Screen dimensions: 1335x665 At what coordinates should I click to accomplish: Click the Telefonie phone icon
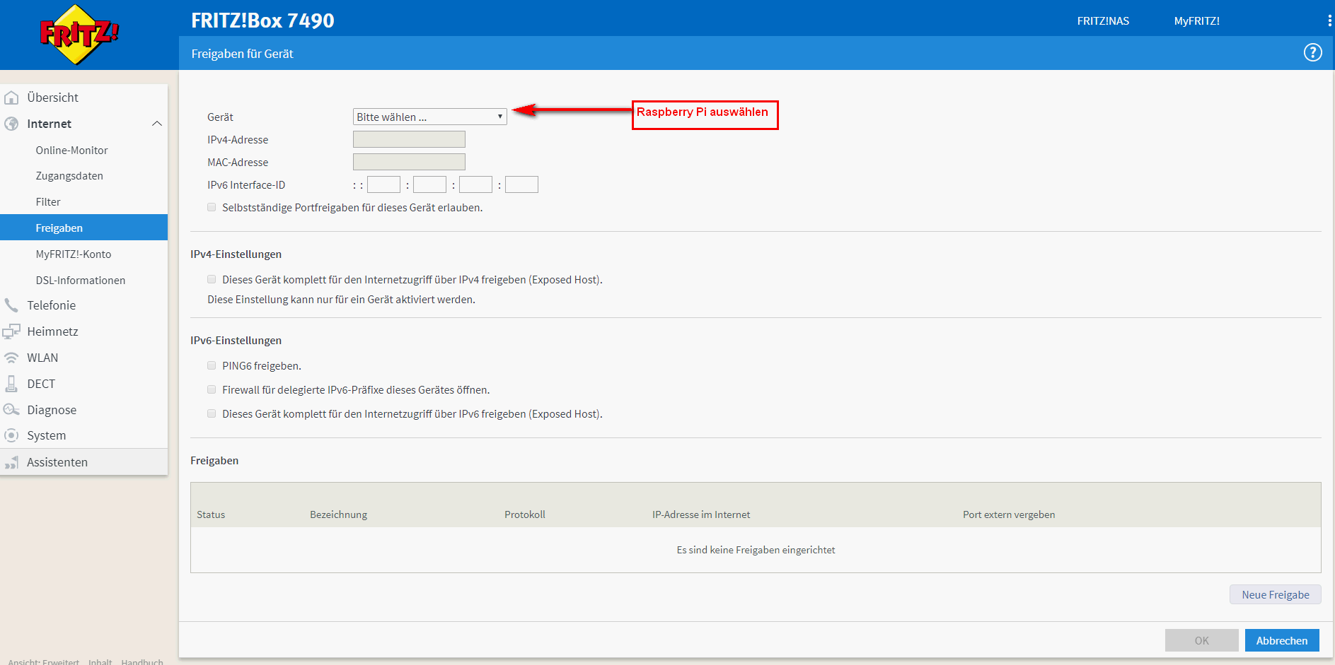pyautogui.click(x=12, y=305)
